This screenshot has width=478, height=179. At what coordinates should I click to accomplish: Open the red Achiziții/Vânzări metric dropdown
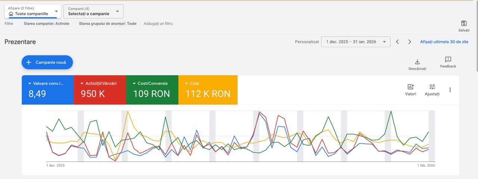tap(98, 83)
